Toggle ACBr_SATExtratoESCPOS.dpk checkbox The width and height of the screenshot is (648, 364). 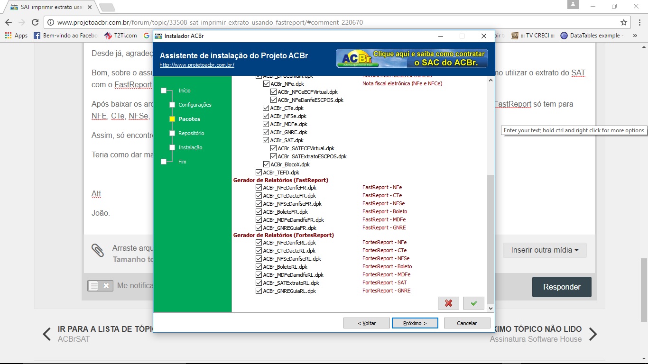click(274, 156)
